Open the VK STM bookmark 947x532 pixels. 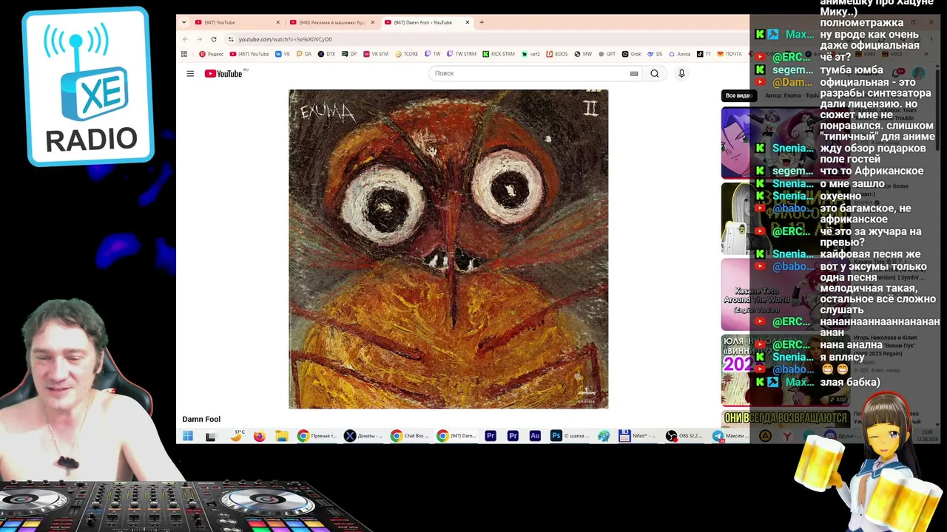click(x=375, y=54)
